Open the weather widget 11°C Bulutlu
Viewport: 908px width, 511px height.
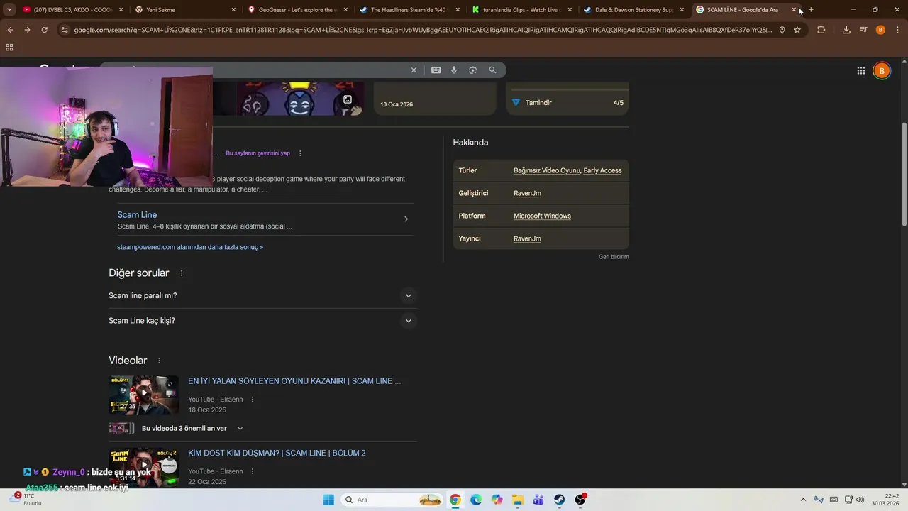pos(27,500)
